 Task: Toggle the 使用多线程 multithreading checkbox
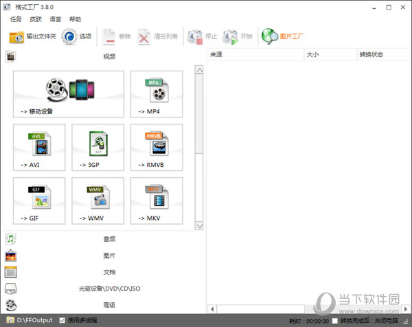[62, 320]
